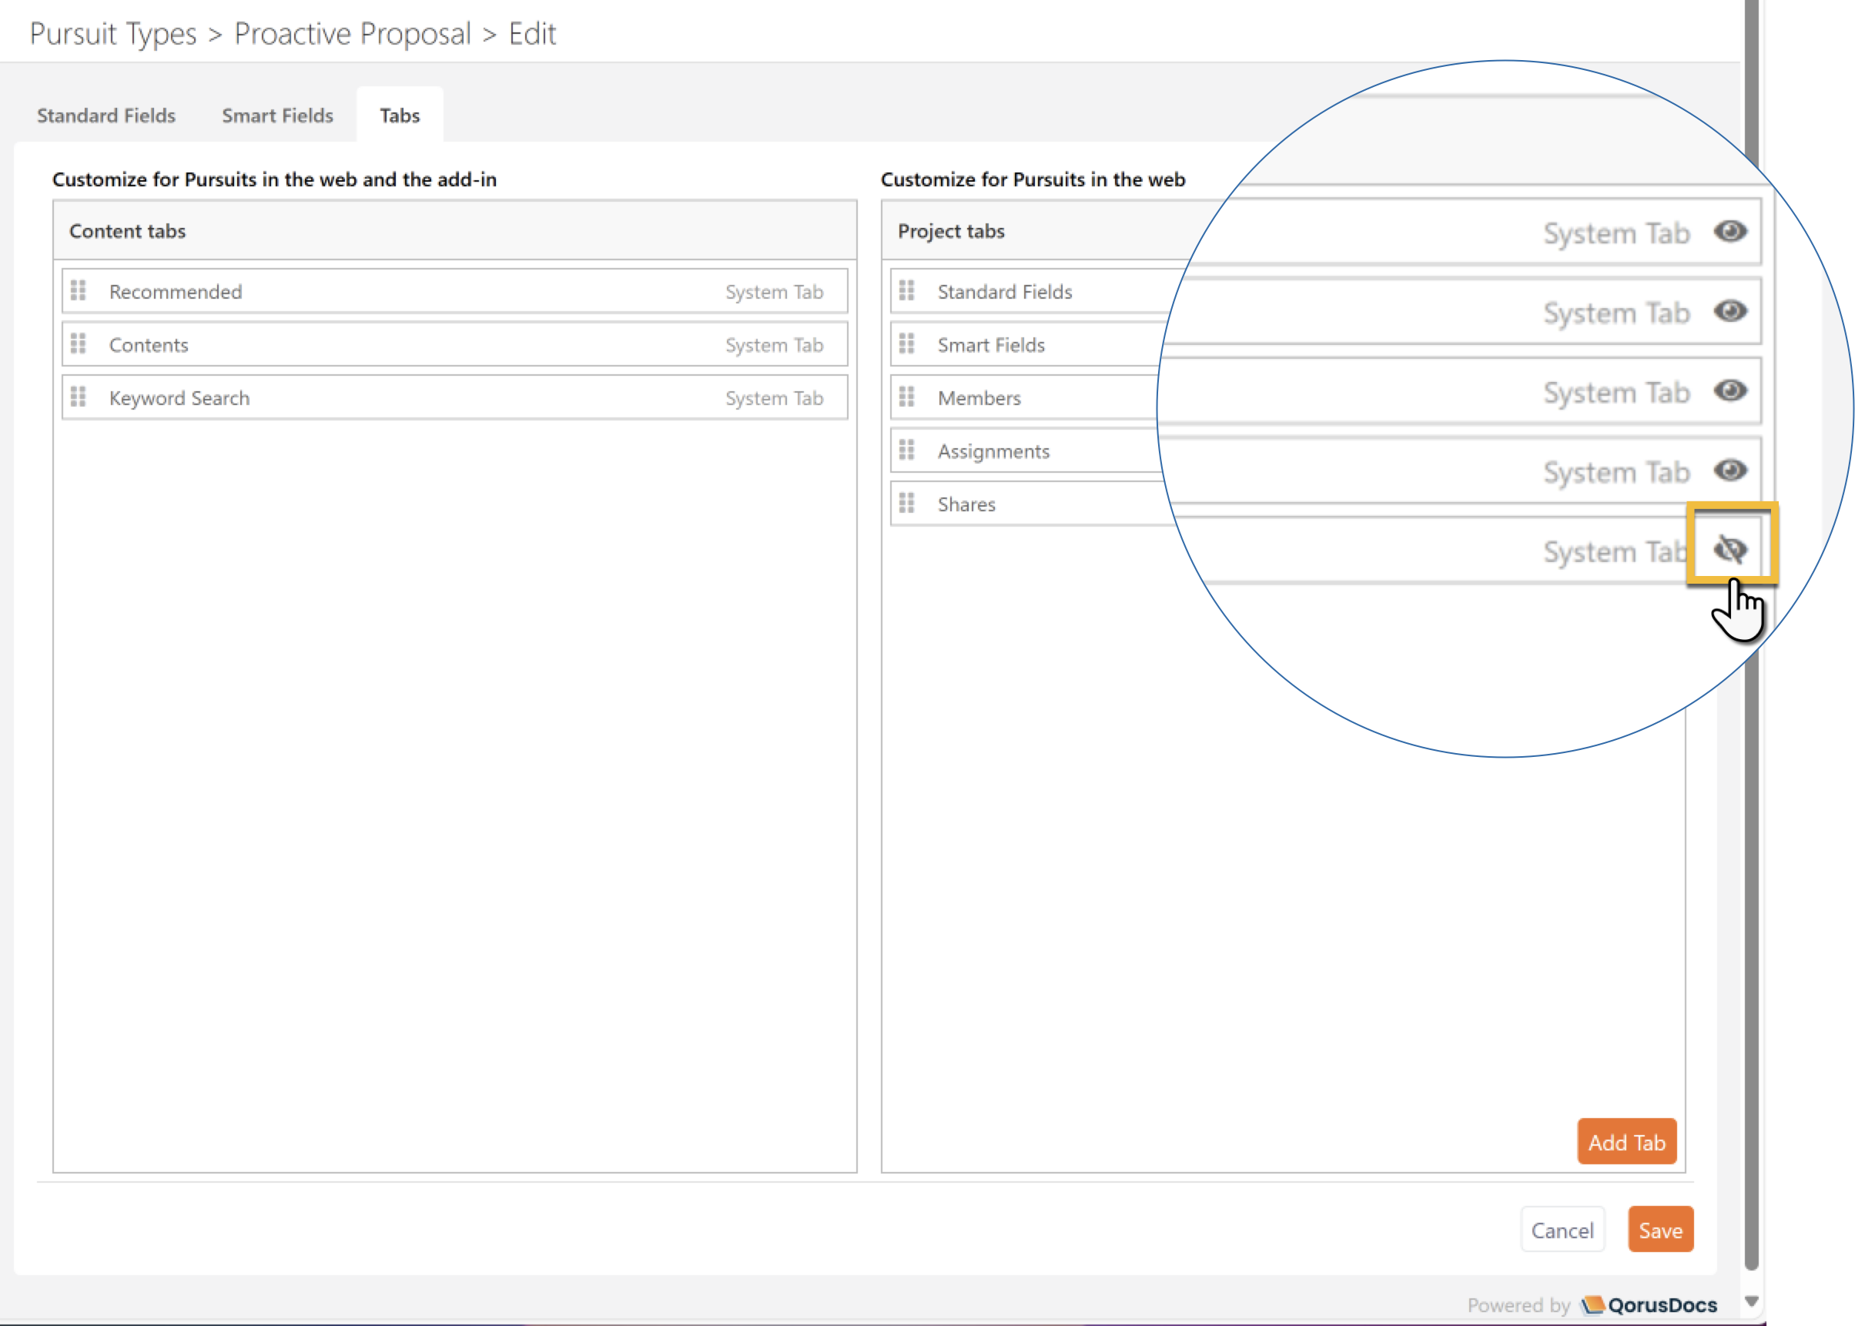Viewport: 1865px width, 1326px height.
Task: Click drag handle for Standard Fields project tab
Action: (906, 290)
